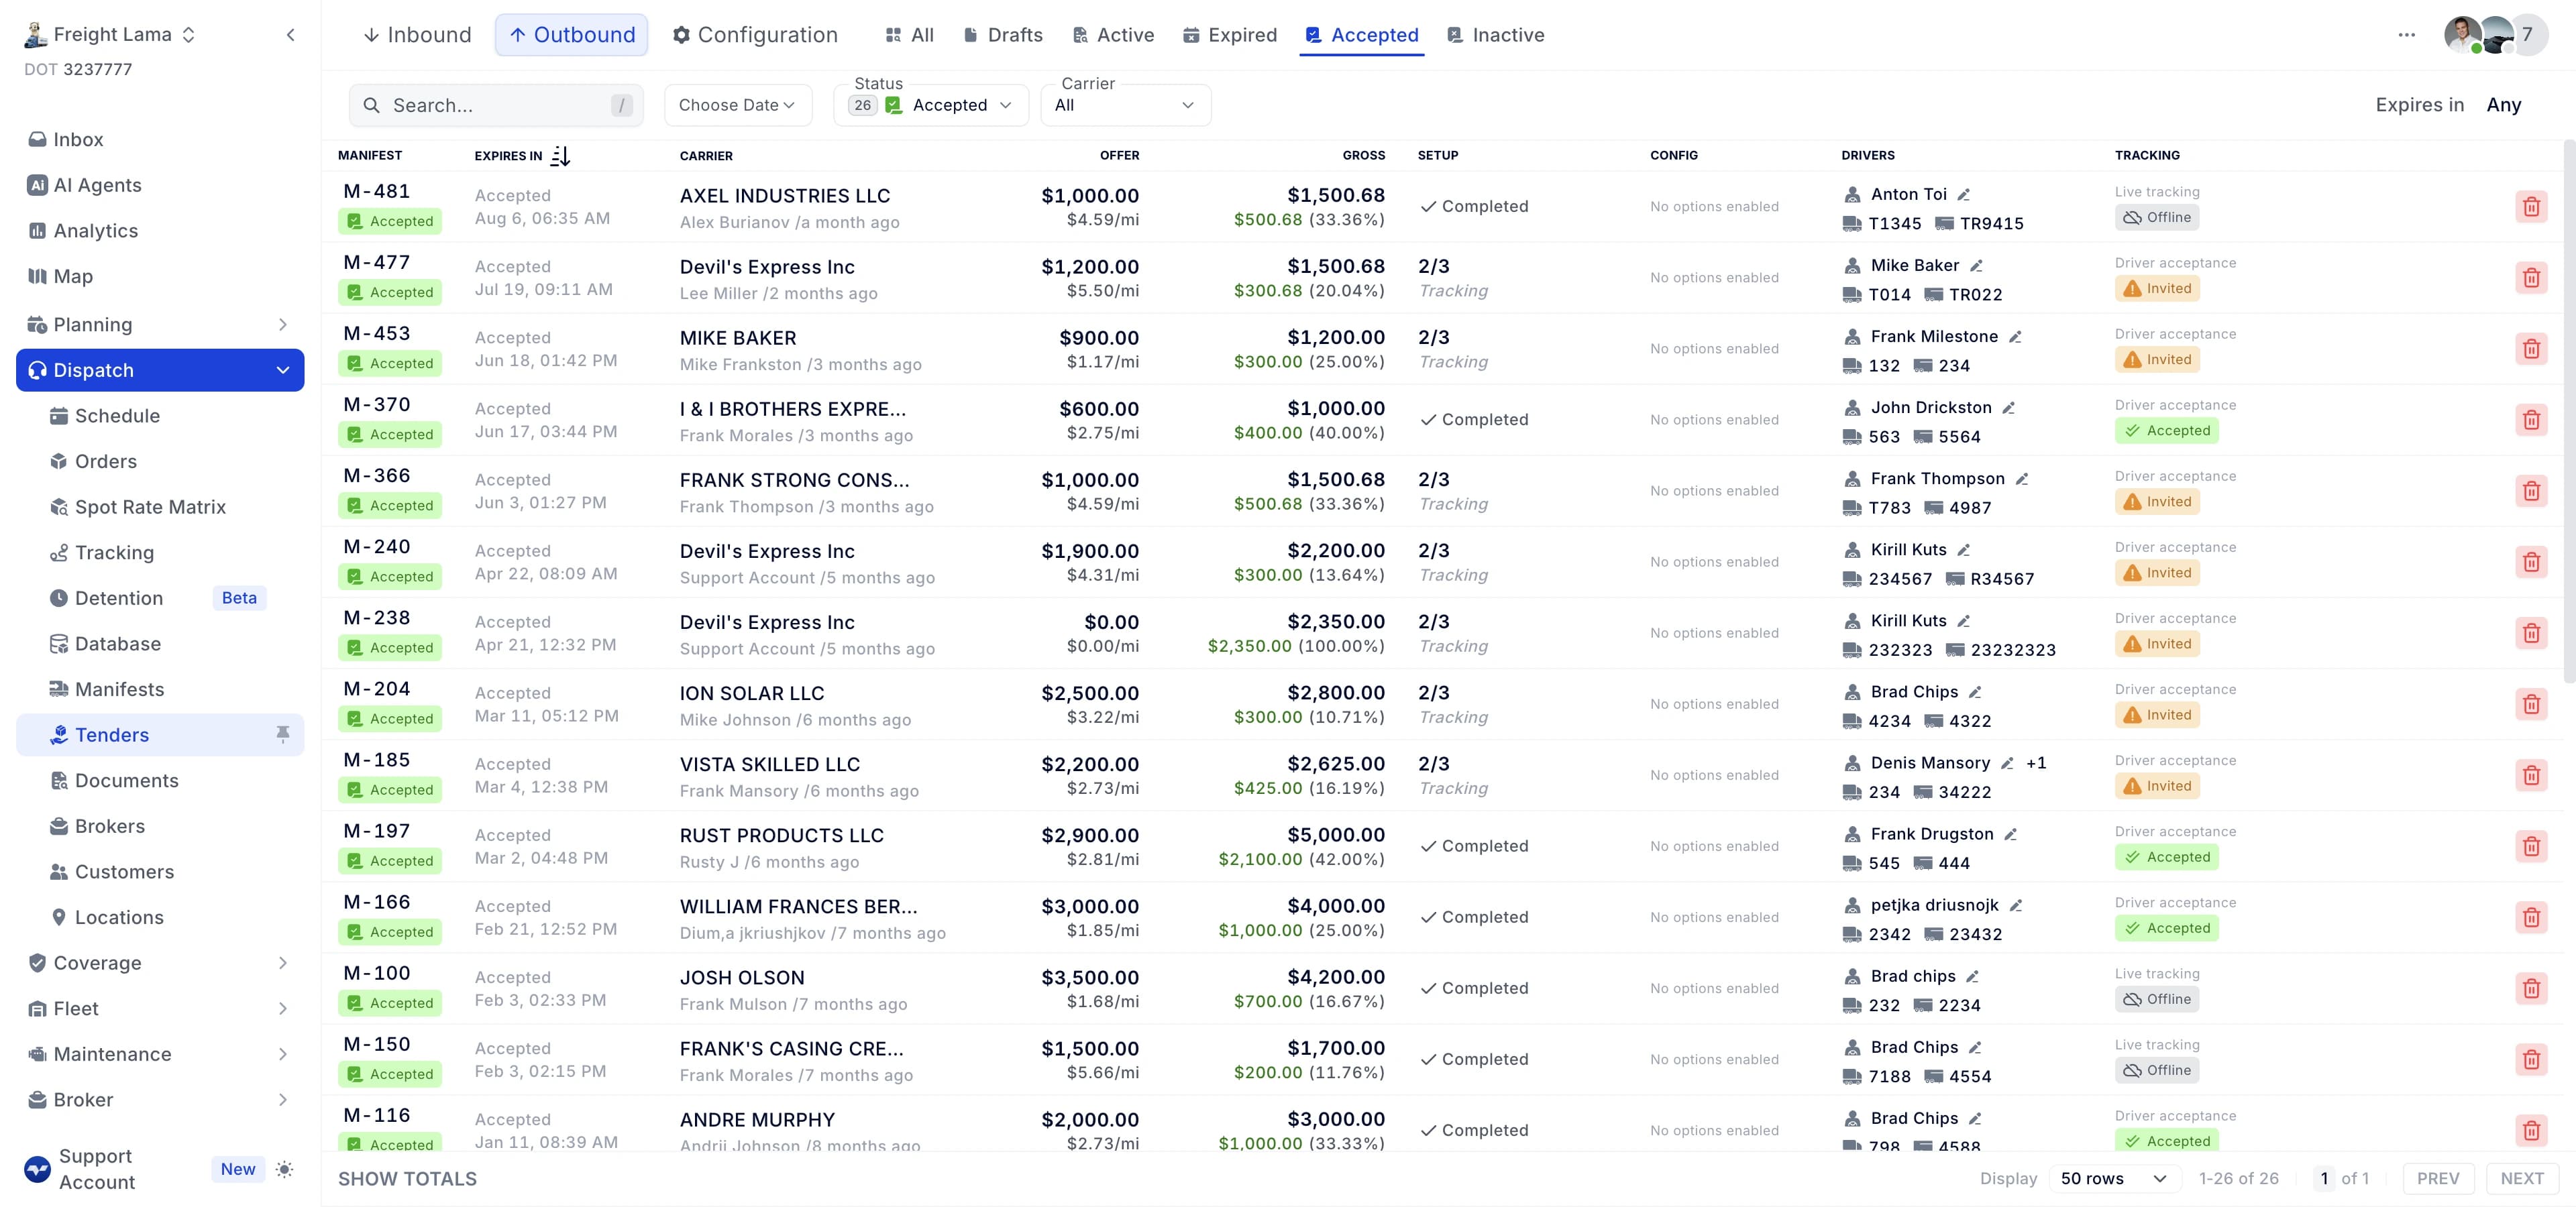Click the NEXT page button
Image resolution: width=2576 pixels, height=1207 pixels.
[x=2522, y=1179]
